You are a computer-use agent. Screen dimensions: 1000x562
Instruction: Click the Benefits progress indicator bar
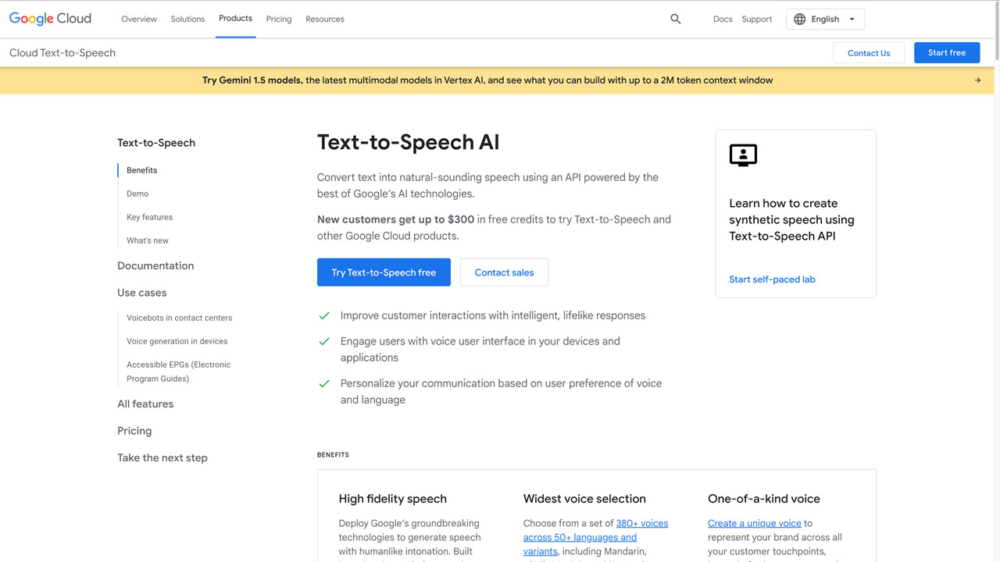click(x=119, y=169)
